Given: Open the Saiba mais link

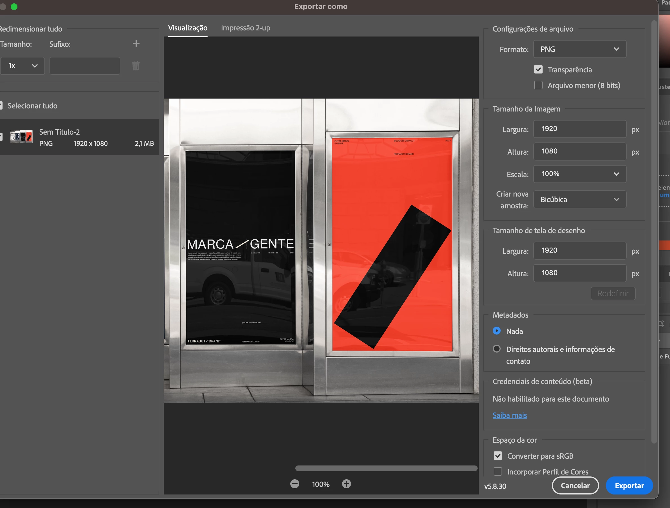Looking at the screenshot, I should click(x=509, y=415).
